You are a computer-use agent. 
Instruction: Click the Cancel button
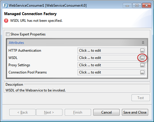(x=106, y=112)
